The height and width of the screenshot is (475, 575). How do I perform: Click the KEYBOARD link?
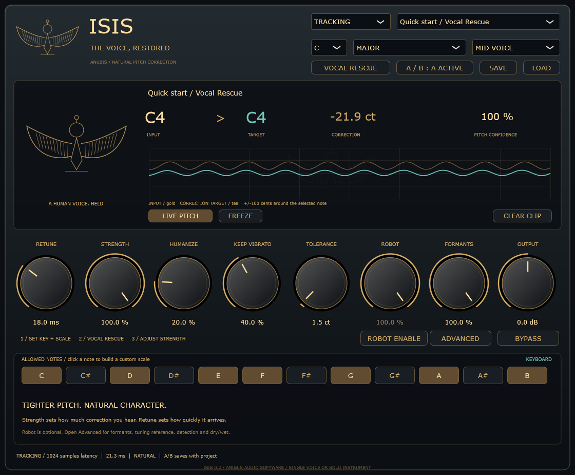pyautogui.click(x=539, y=359)
